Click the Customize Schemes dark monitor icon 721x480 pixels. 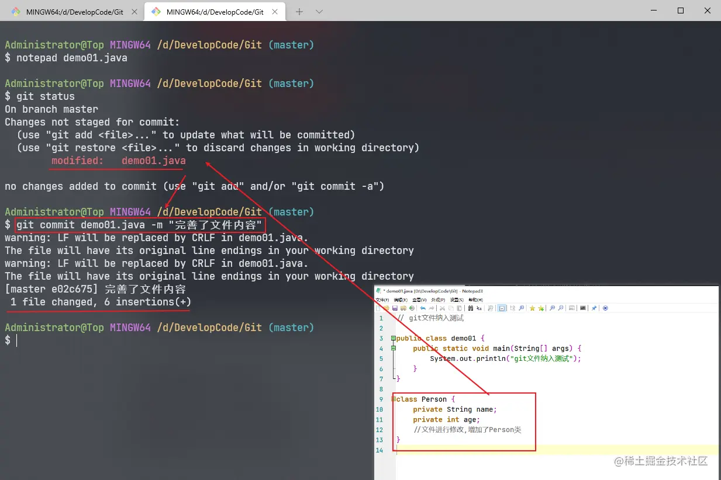click(583, 308)
